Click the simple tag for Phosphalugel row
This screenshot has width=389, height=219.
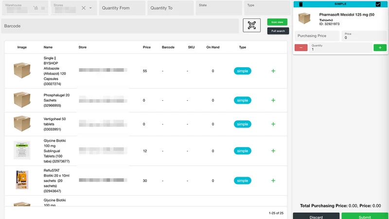242,100
